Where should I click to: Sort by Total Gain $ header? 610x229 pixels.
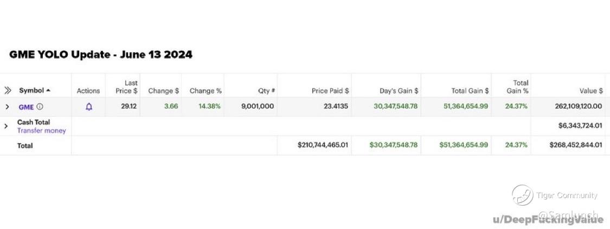tap(470, 91)
